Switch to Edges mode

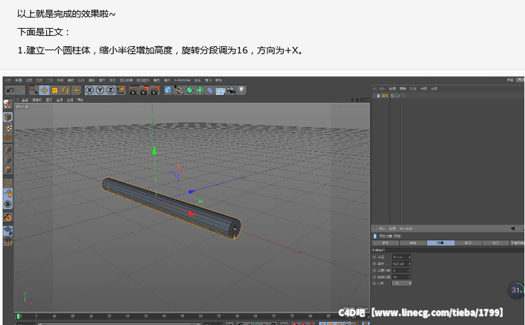point(8,159)
